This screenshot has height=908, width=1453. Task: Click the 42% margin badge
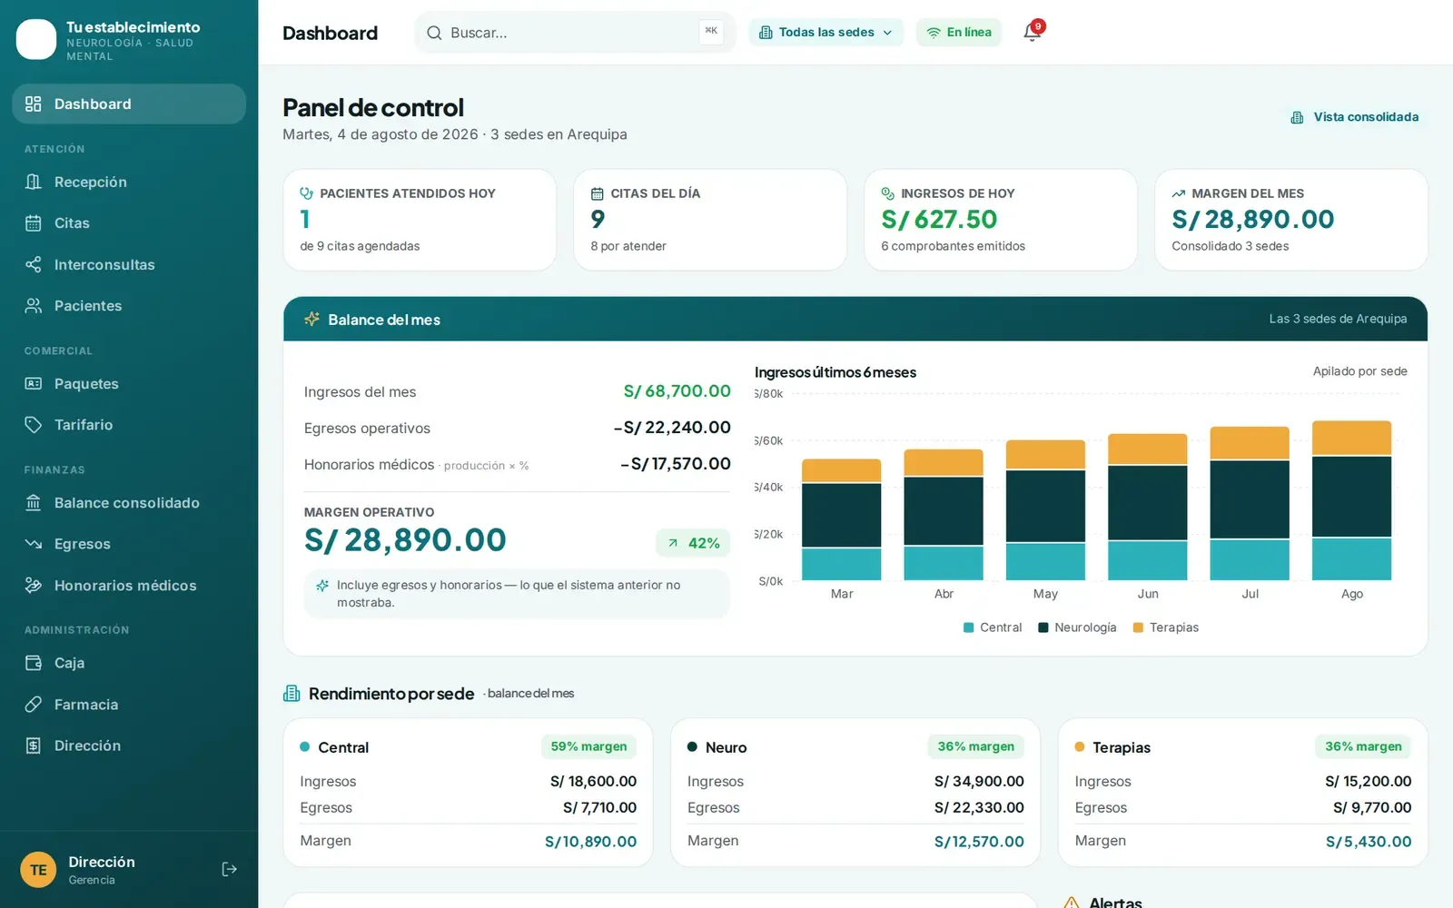(693, 543)
